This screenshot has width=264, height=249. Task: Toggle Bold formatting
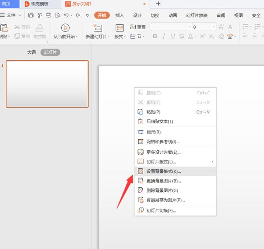coord(155,36)
